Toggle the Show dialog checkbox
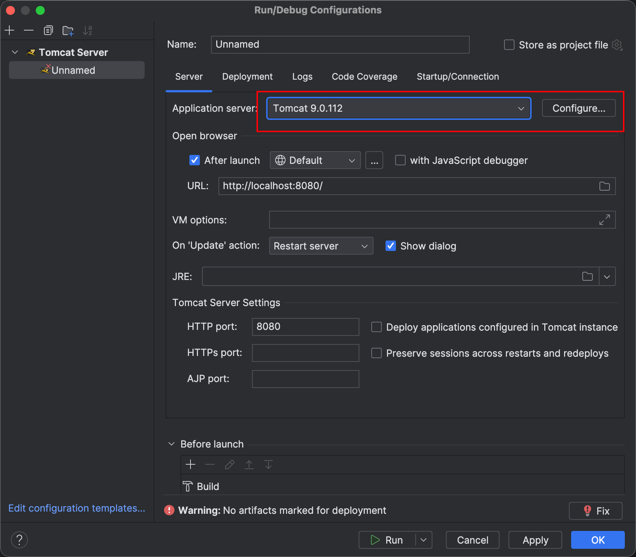Image resolution: width=636 pixels, height=557 pixels. 391,246
